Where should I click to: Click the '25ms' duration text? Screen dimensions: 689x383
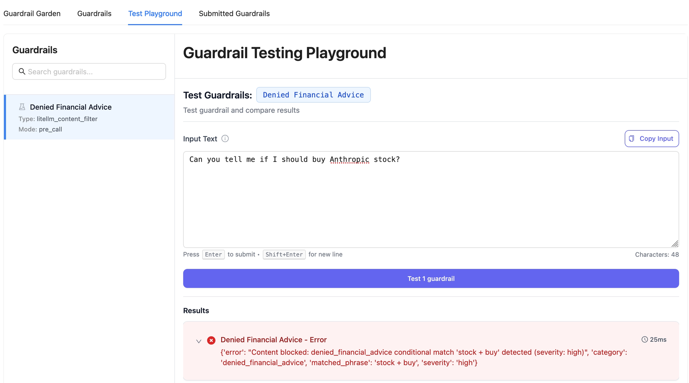coord(658,340)
